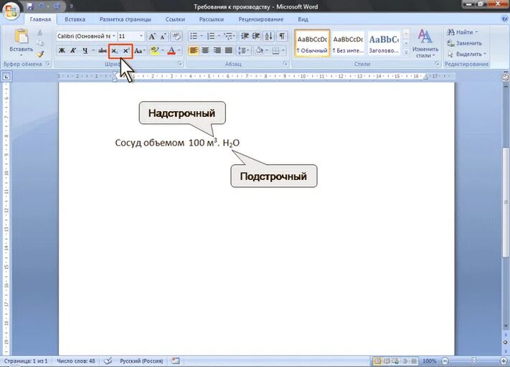Switch to the Разметка страницы tab
The height and width of the screenshot is (367, 510).
pyautogui.click(x=126, y=19)
